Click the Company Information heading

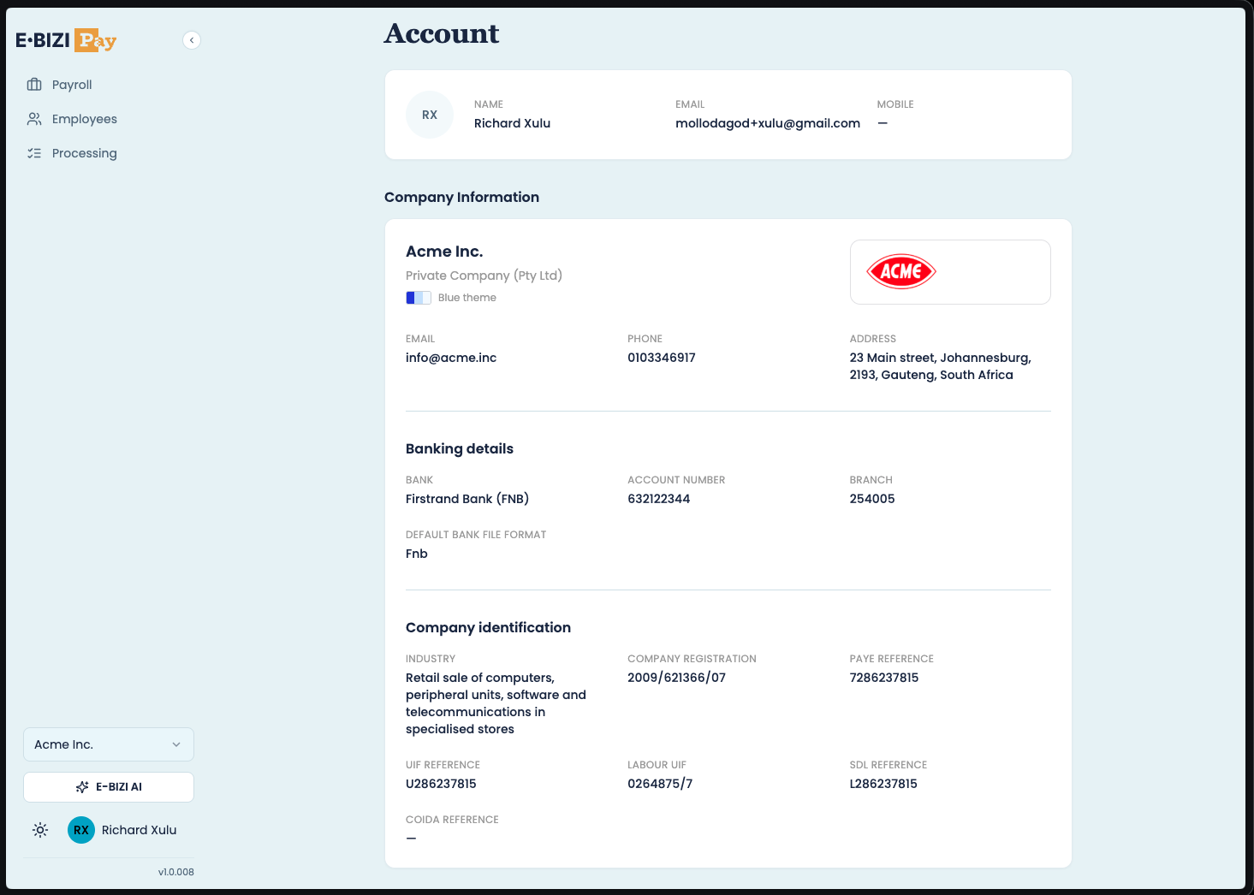click(461, 197)
